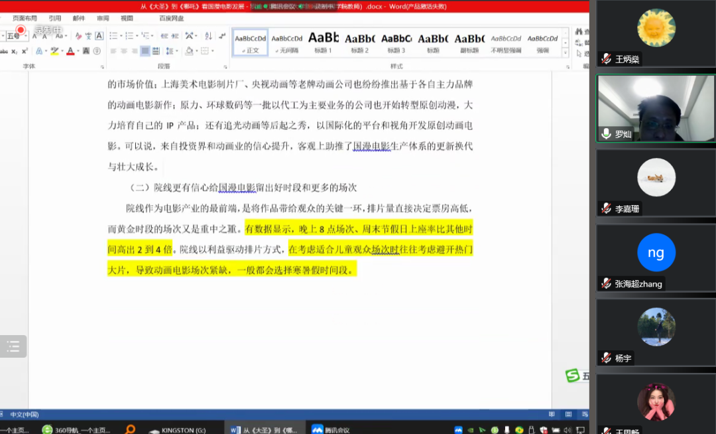Decrease the font size

(44, 36)
